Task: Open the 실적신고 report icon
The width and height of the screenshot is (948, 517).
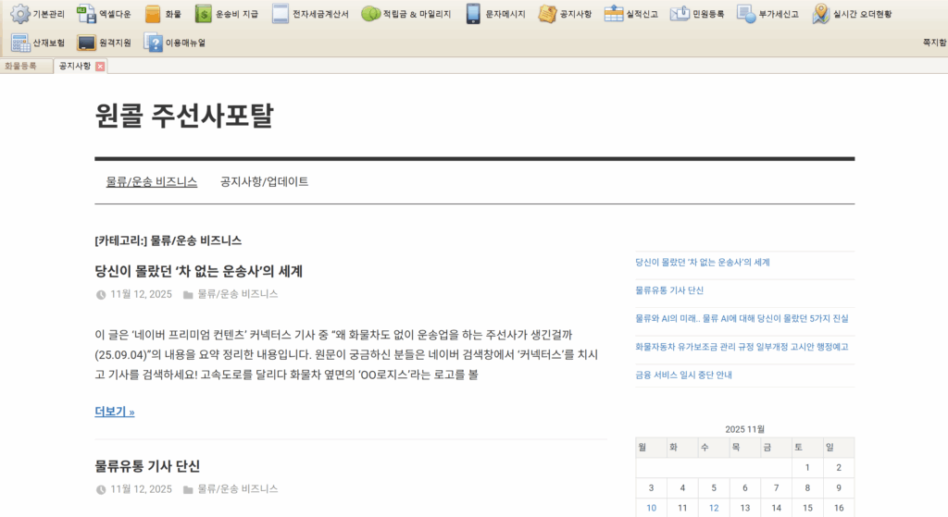Action: [614, 14]
